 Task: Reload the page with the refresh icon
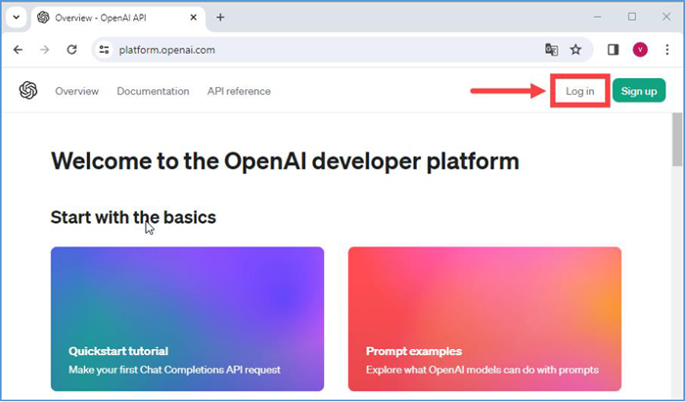[71, 50]
